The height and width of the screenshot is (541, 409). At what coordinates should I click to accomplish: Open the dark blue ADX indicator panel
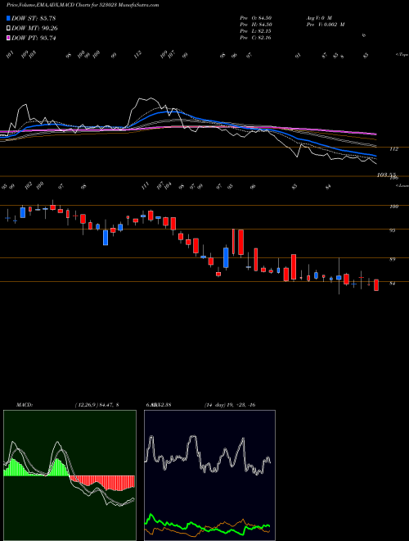pos(209,475)
